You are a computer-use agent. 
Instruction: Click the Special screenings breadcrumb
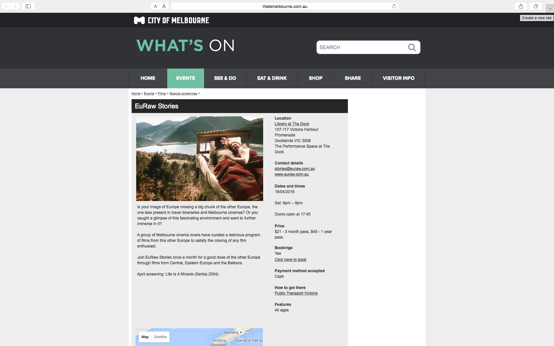click(x=183, y=94)
